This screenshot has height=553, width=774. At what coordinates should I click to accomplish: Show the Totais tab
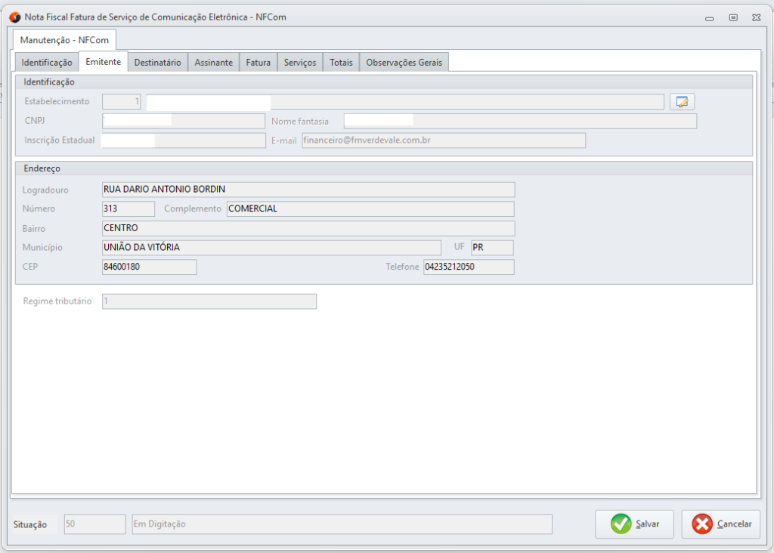(341, 63)
